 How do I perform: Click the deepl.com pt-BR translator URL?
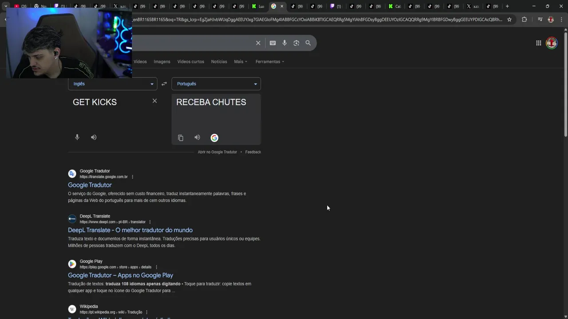coord(113,222)
